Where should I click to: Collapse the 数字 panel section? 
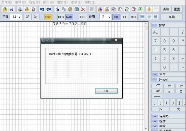154,25
